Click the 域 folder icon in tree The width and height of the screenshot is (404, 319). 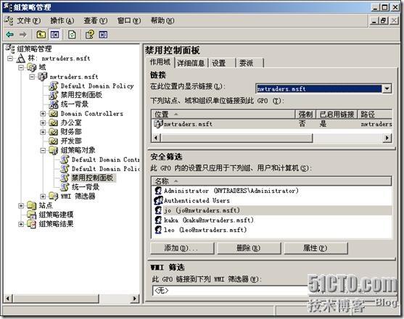click(x=32, y=67)
